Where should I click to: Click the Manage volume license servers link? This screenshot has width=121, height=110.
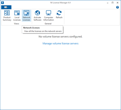(60, 44)
